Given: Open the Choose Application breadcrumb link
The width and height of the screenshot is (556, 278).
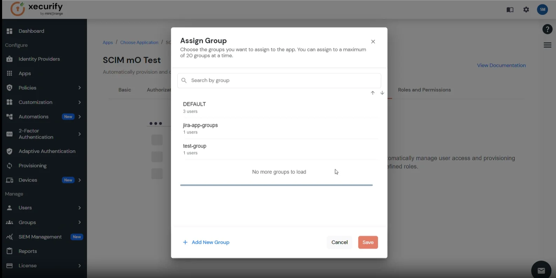Looking at the screenshot, I should pos(139,42).
